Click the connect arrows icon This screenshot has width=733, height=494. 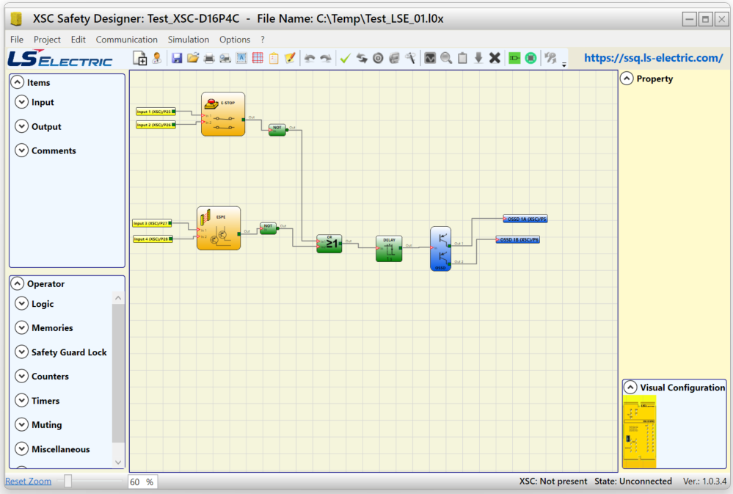click(x=362, y=59)
